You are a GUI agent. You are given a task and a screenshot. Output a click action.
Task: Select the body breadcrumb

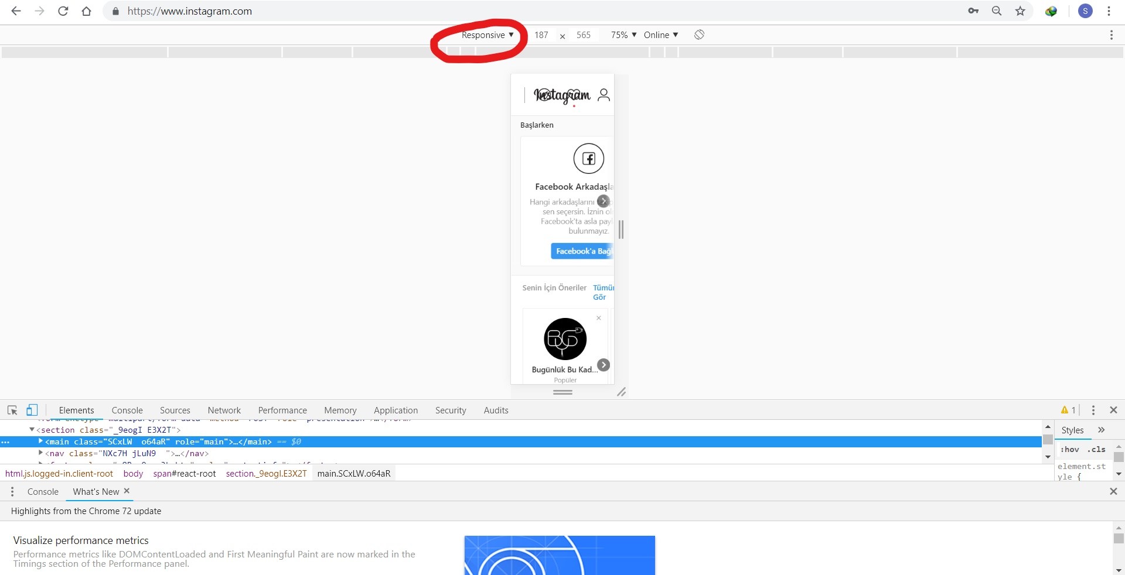click(x=133, y=473)
